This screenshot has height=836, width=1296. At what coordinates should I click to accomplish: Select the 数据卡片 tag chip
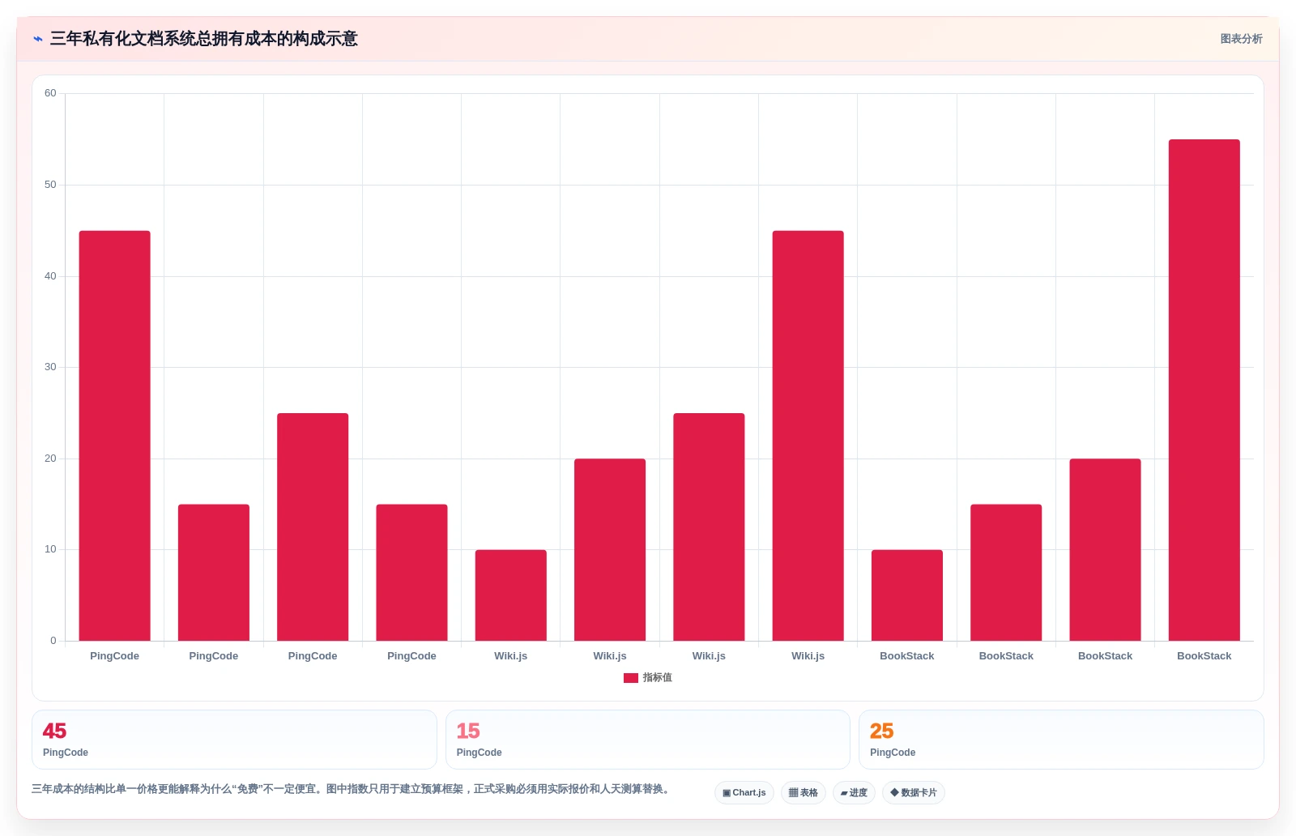tap(914, 793)
